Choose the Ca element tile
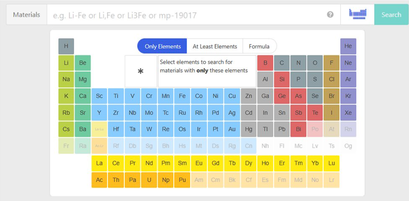 pyautogui.click(x=83, y=96)
